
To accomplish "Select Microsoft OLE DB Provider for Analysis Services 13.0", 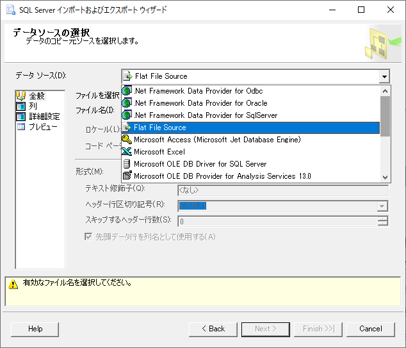I will (x=222, y=176).
